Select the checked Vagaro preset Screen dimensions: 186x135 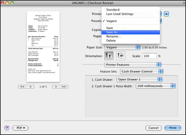point(131,21)
